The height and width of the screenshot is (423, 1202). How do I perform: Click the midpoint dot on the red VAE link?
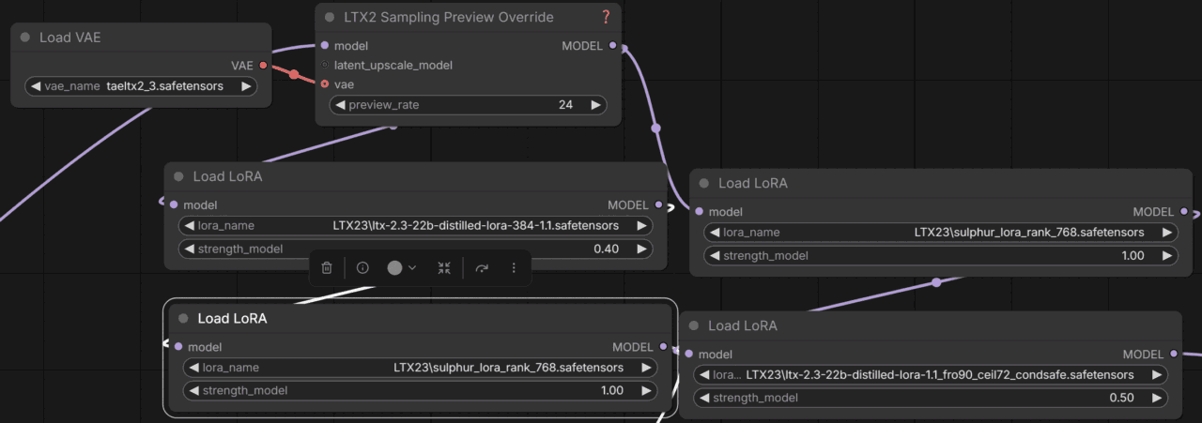[294, 75]
